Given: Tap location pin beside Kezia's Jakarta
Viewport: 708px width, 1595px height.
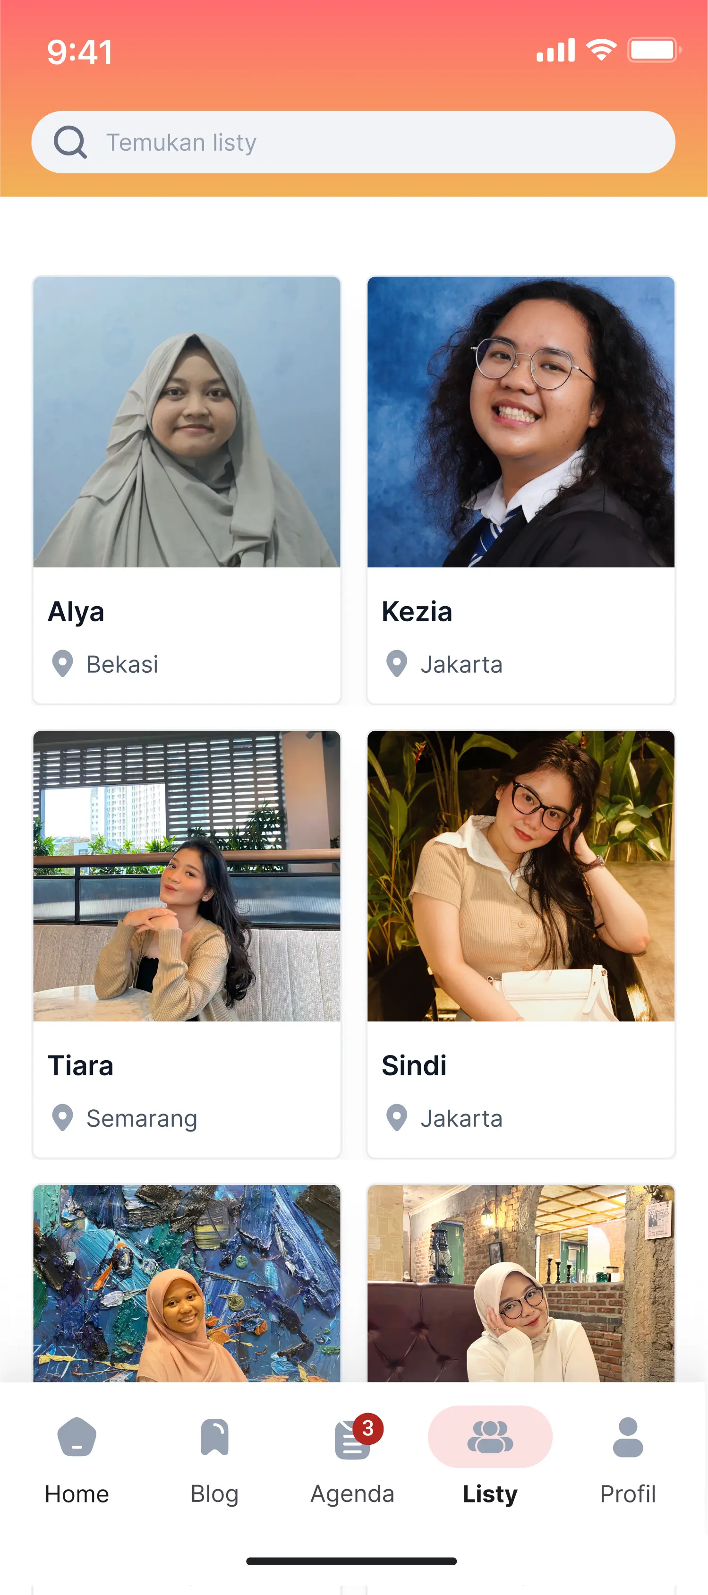Looking at the screenshot, I should coord(397,664).
